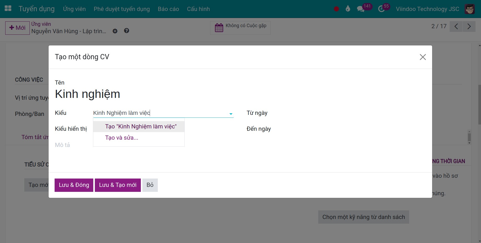
Task: Open the Báo cáo menu
Action: pyautogui.click(x=168, y=9)
